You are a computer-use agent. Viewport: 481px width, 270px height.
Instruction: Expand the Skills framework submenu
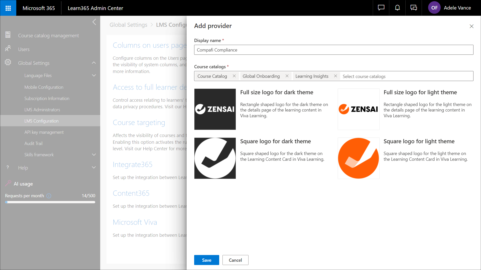tap(94, 155)
